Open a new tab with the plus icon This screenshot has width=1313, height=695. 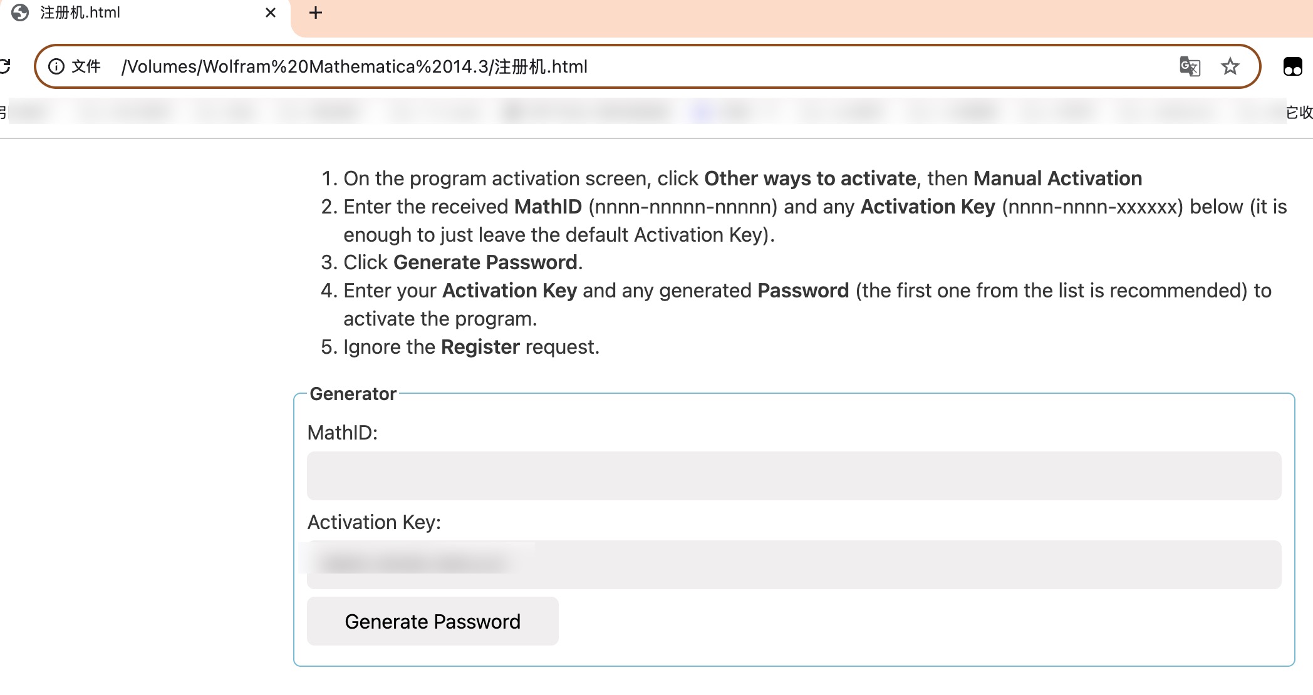(316, 13)
